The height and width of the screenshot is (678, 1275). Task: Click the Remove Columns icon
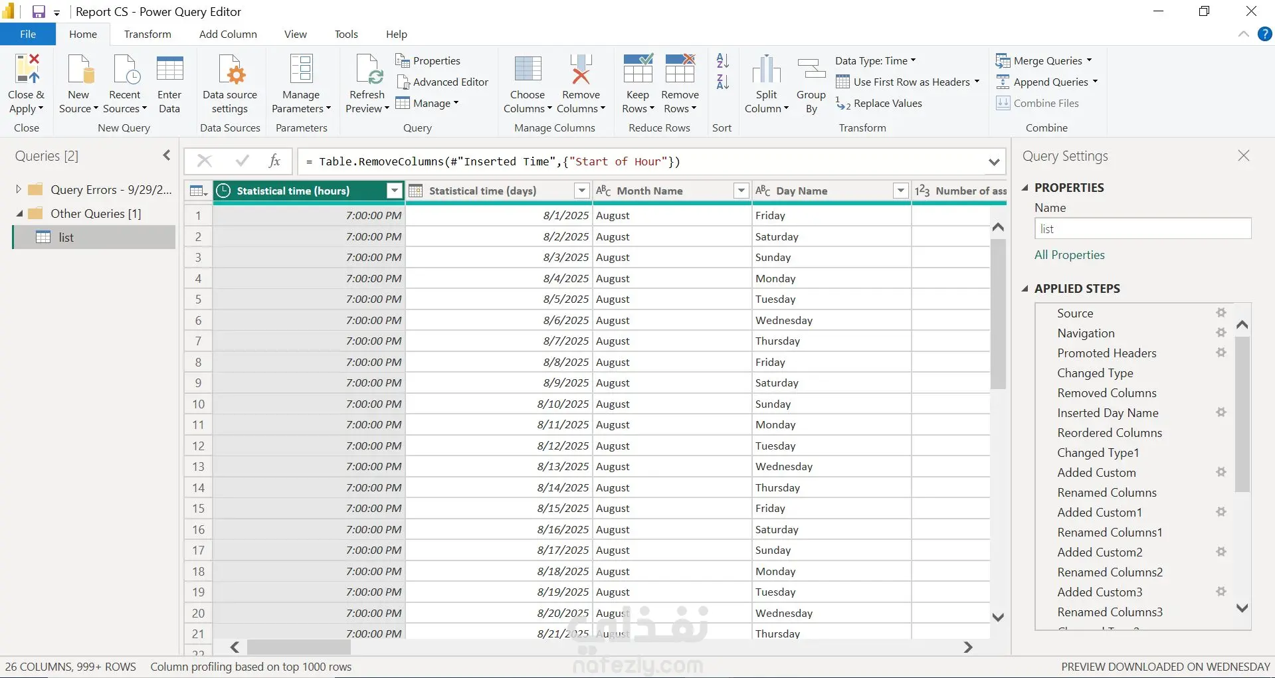pos(581,70)
